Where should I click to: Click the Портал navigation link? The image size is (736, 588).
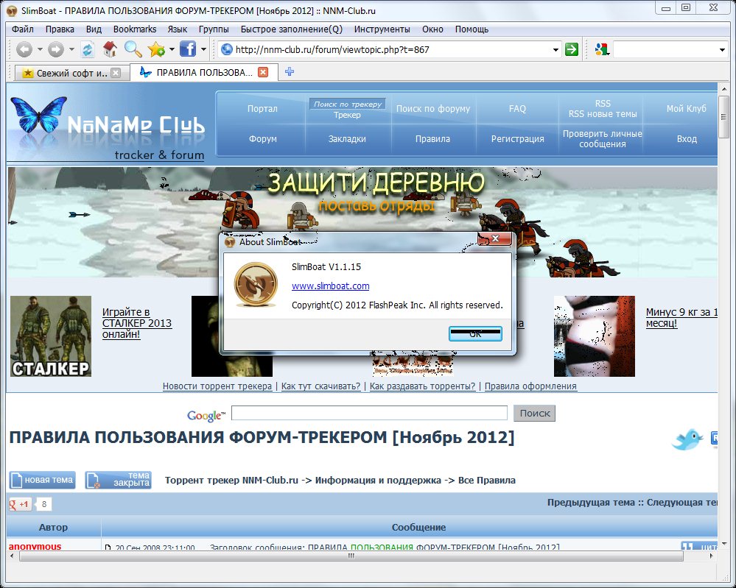tap(262, 109)
